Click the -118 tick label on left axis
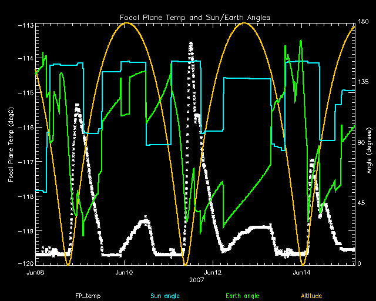 tap(26, 195)
